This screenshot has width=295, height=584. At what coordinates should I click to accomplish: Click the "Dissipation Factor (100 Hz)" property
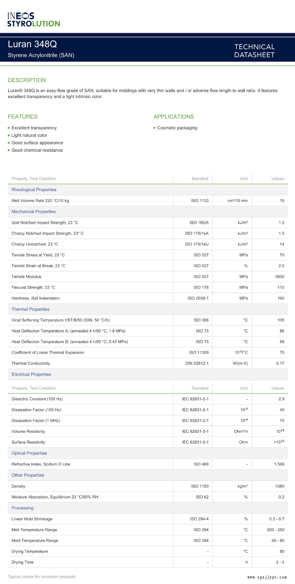[x=36, y=410]
